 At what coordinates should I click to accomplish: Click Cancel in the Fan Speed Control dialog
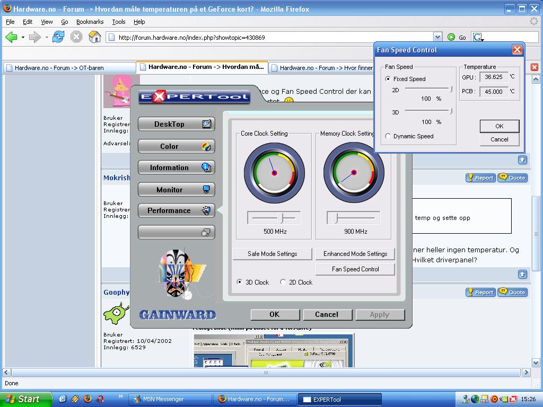tap(500, 139)
